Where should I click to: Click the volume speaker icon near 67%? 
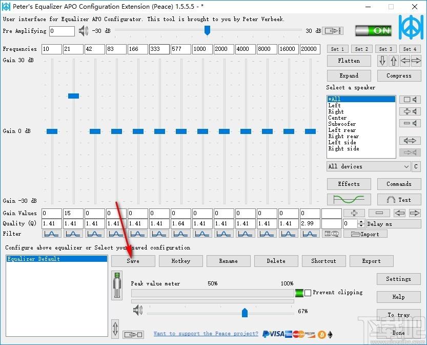(138, 311)
